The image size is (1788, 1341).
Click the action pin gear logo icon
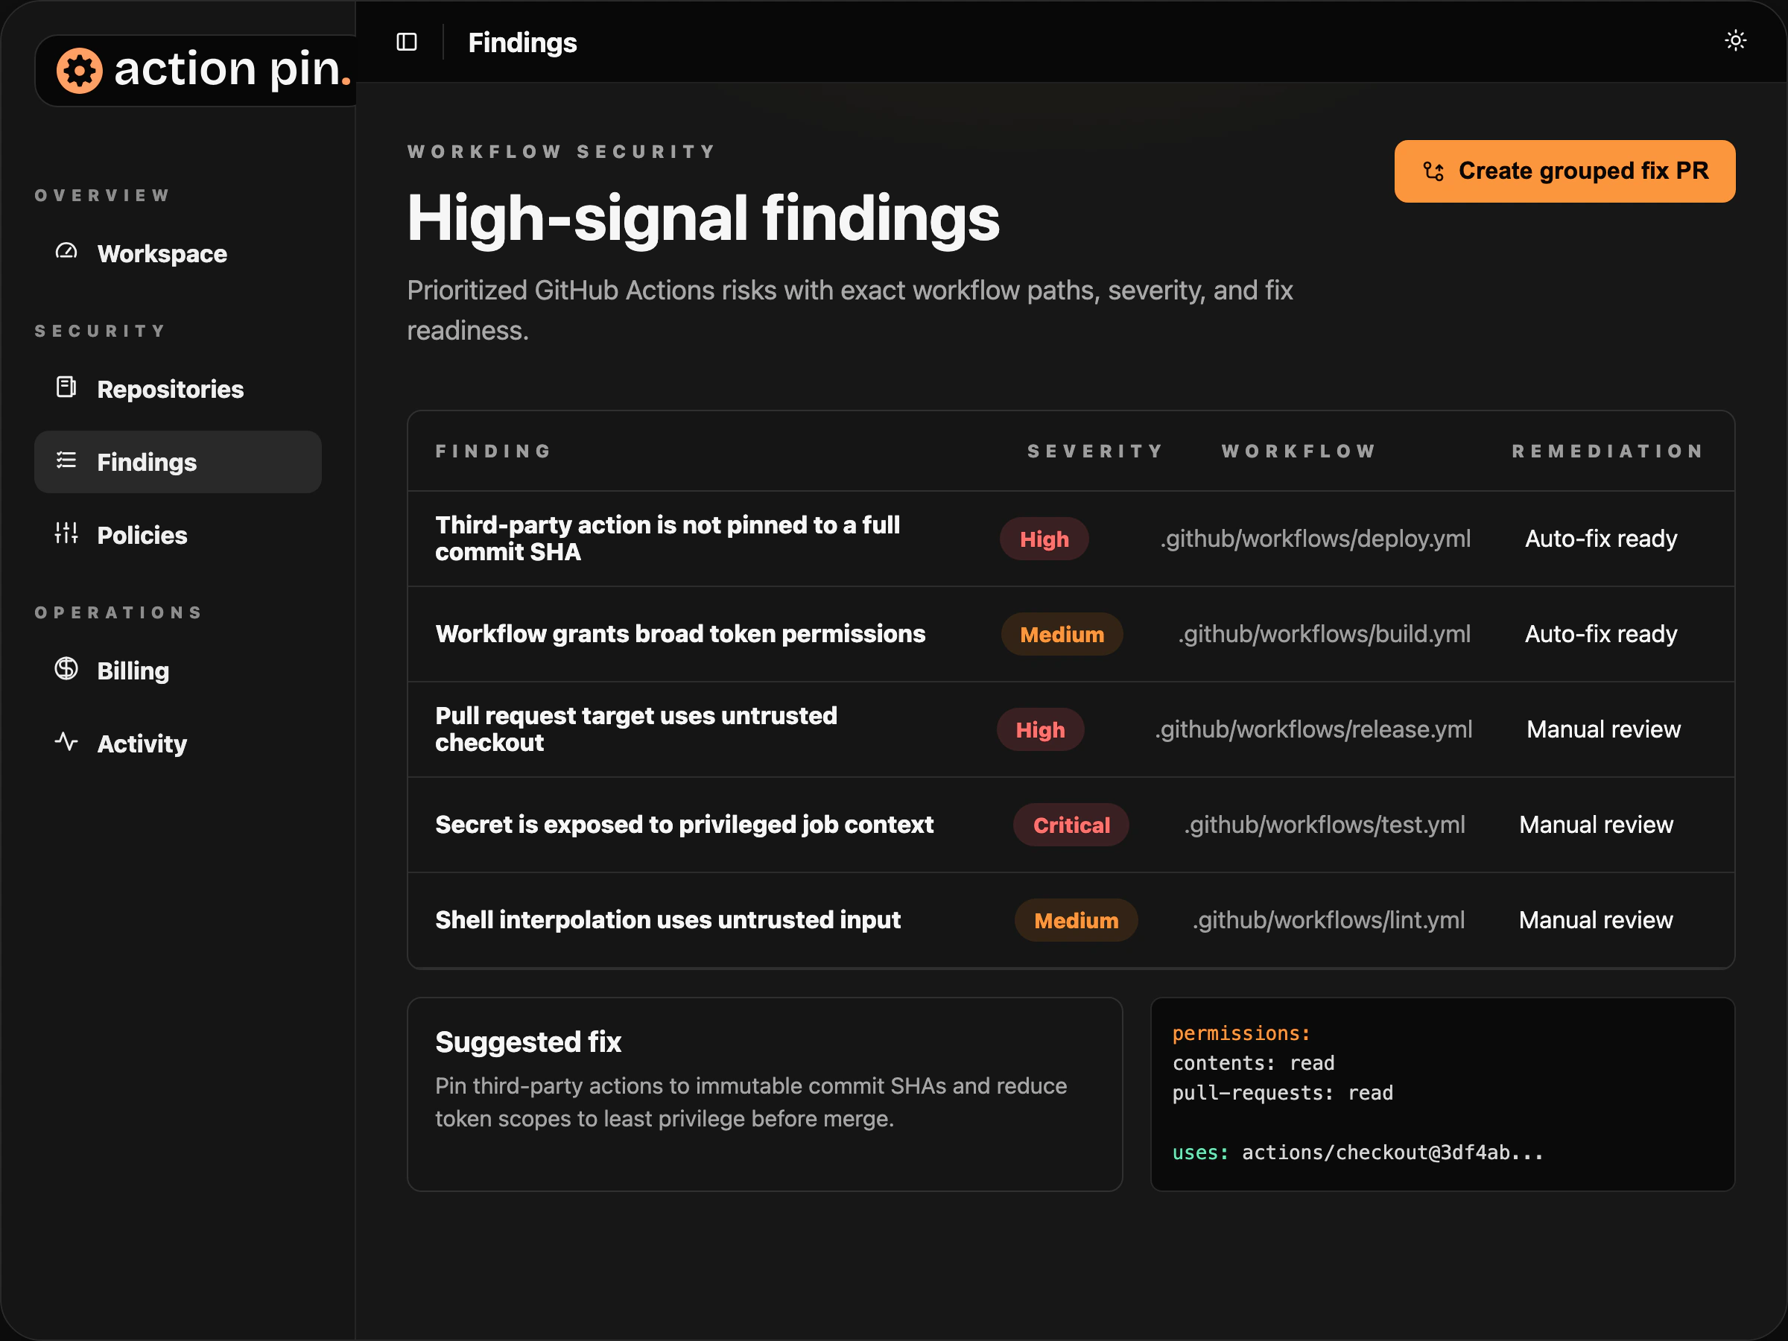tap(79, 70)
